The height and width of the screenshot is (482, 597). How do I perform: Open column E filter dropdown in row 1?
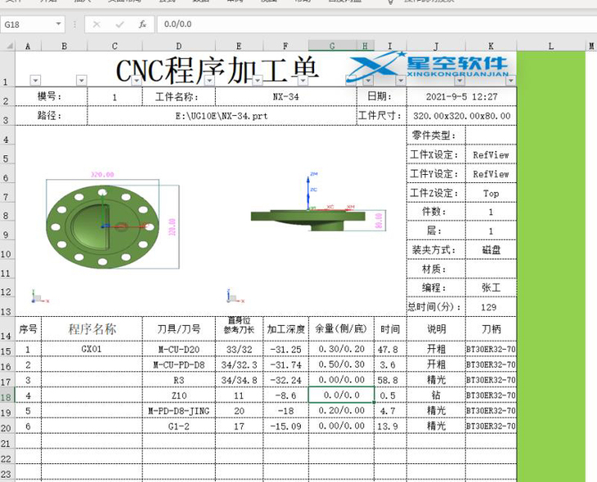point(257,80)
